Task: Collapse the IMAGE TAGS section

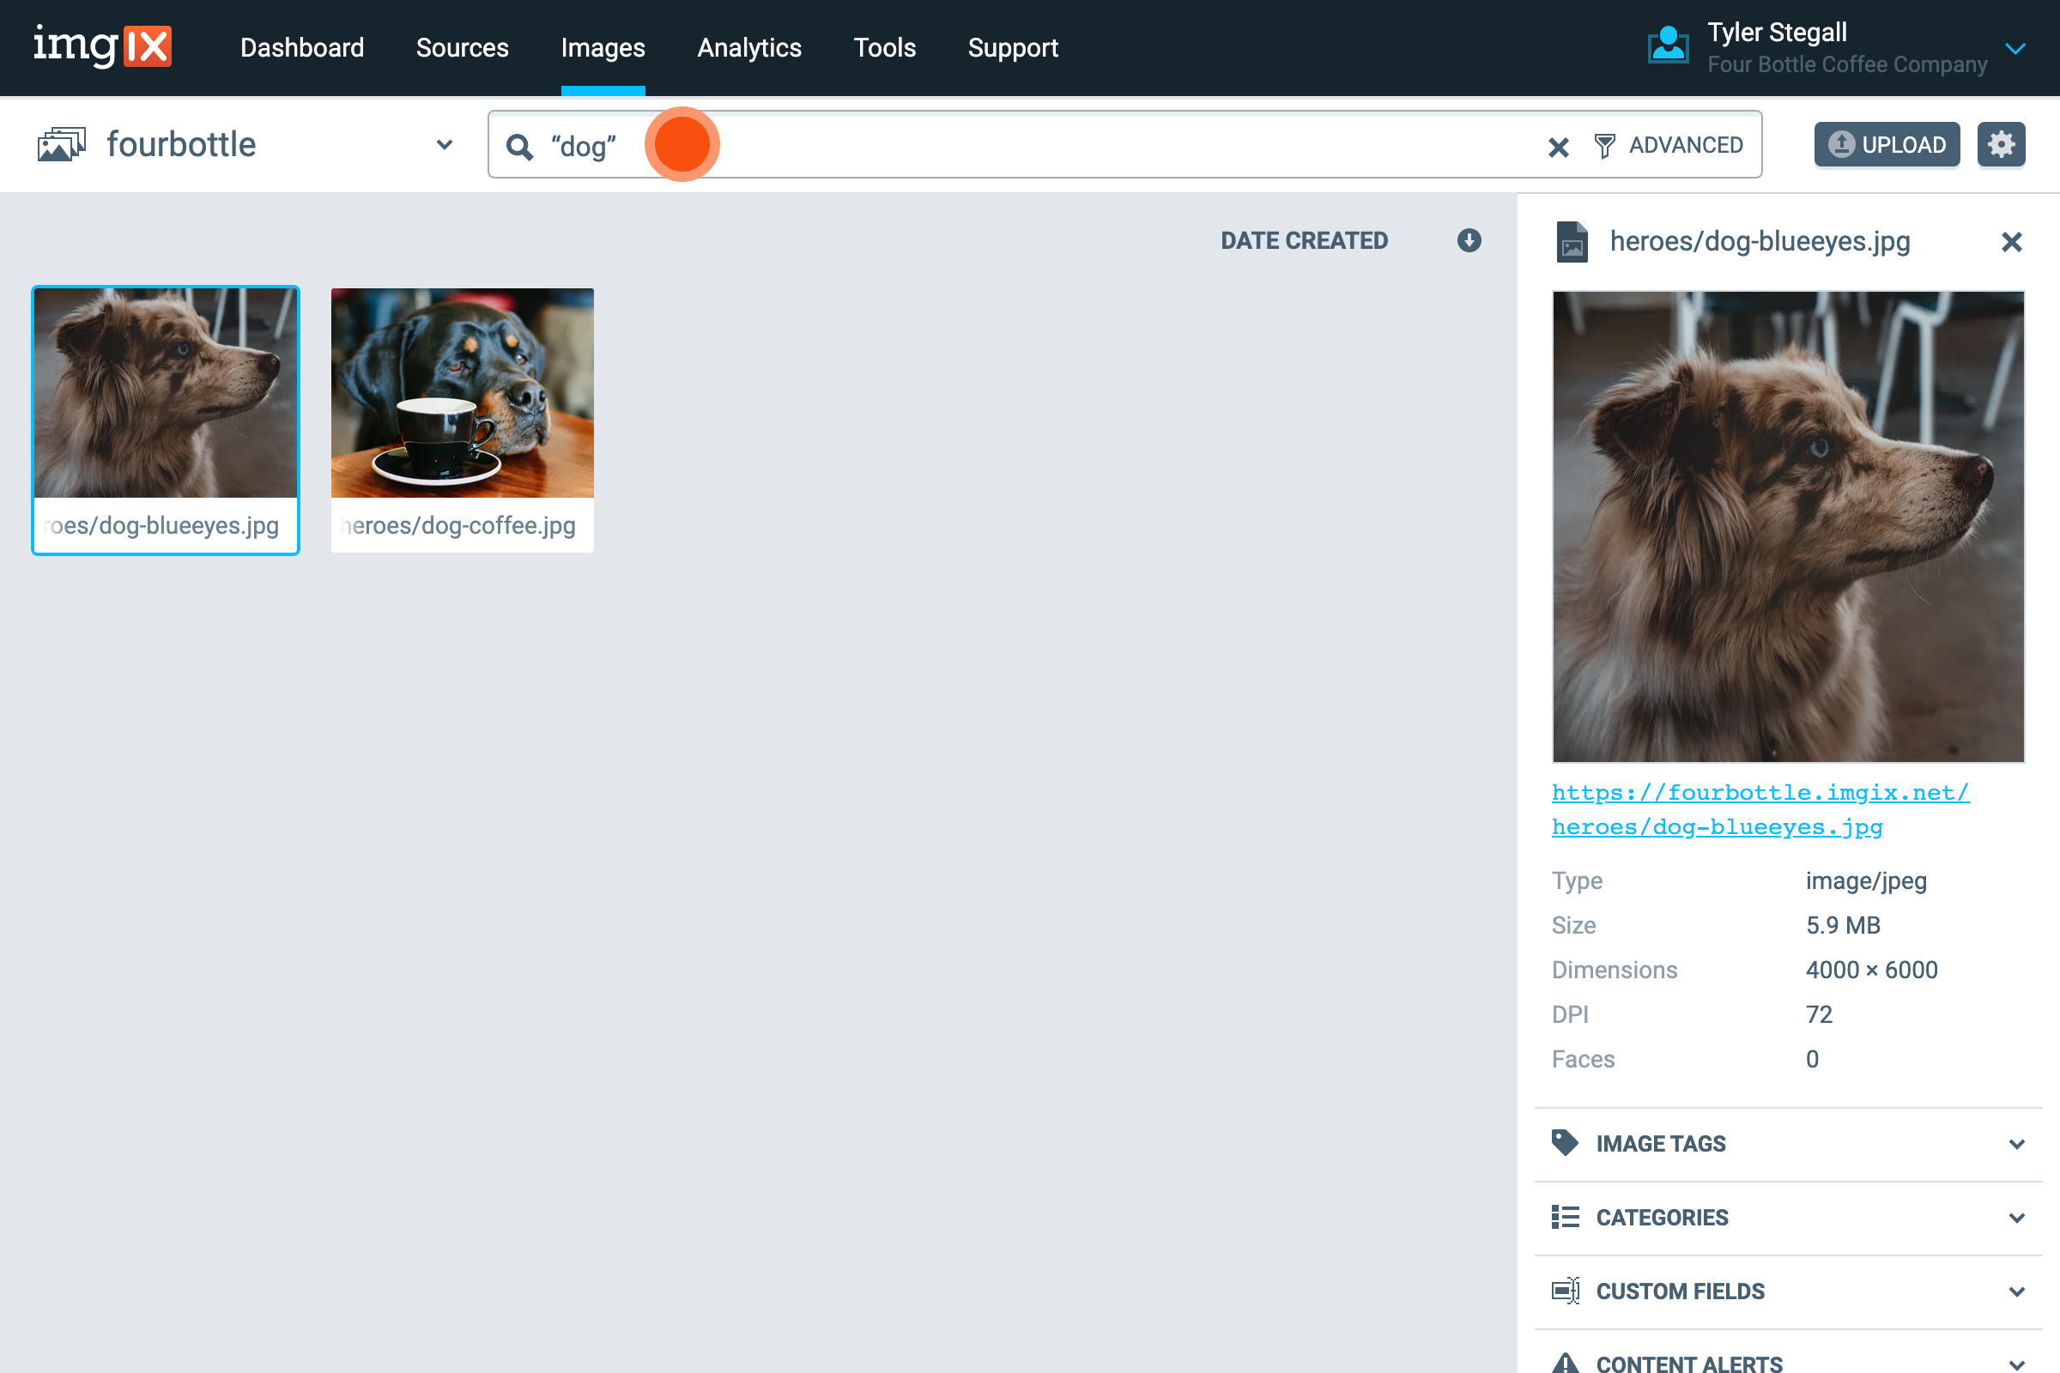Action: 2018,1144
